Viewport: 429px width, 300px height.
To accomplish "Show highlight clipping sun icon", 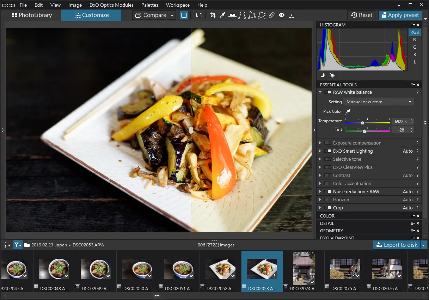I will tap(332, 75).
